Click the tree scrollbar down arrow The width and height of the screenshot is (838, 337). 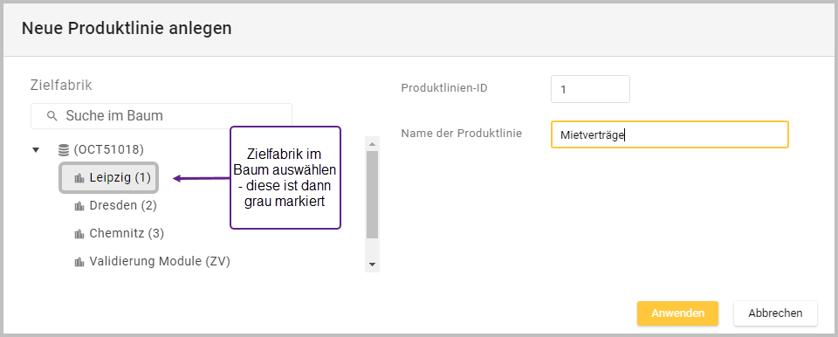click(373, 265)
